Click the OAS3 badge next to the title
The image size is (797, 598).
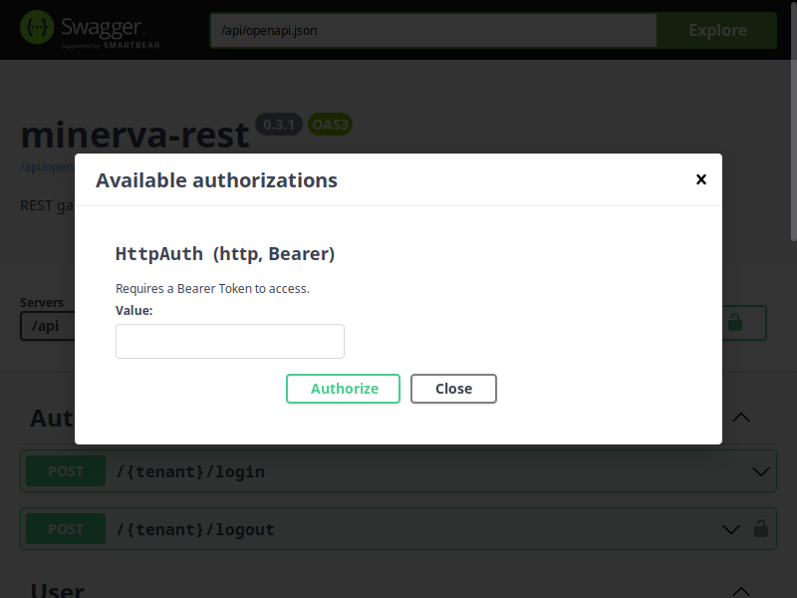(330, 125)
